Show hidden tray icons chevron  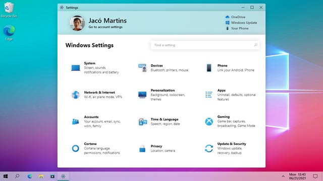(x=283, y=176)
